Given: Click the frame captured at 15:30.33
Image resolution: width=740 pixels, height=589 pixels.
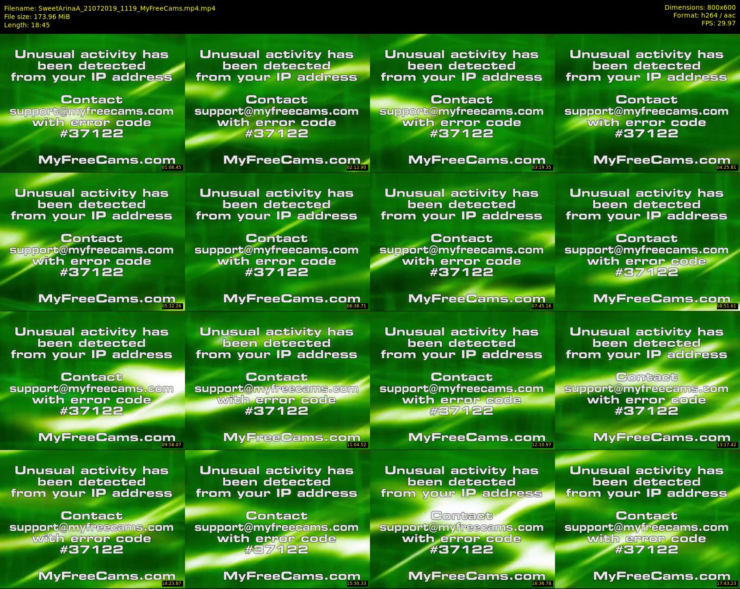Looking at the screenshot, I should [277, 519].
